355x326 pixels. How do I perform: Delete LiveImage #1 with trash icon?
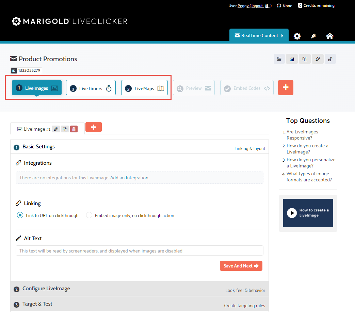click(x=74, y=129)
